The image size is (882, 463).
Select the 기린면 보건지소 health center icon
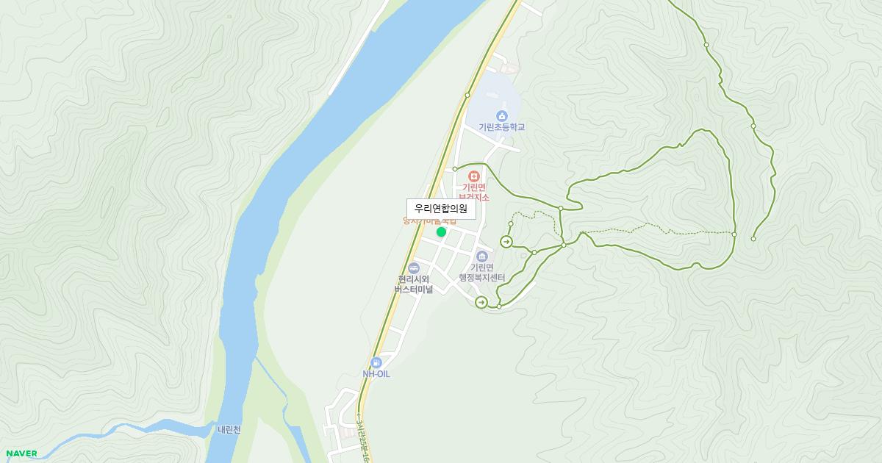(x=474, y=176)
